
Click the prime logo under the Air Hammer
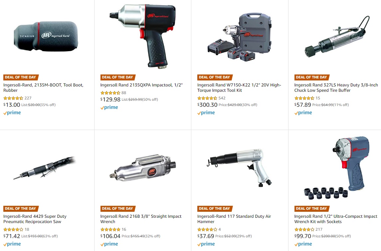point(206,244)
